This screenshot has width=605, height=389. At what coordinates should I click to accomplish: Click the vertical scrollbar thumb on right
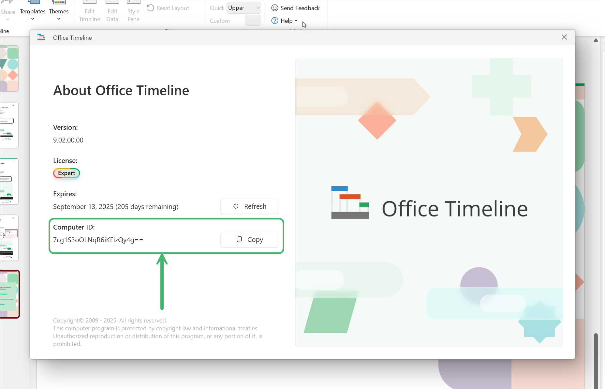(x=596, y=360)
